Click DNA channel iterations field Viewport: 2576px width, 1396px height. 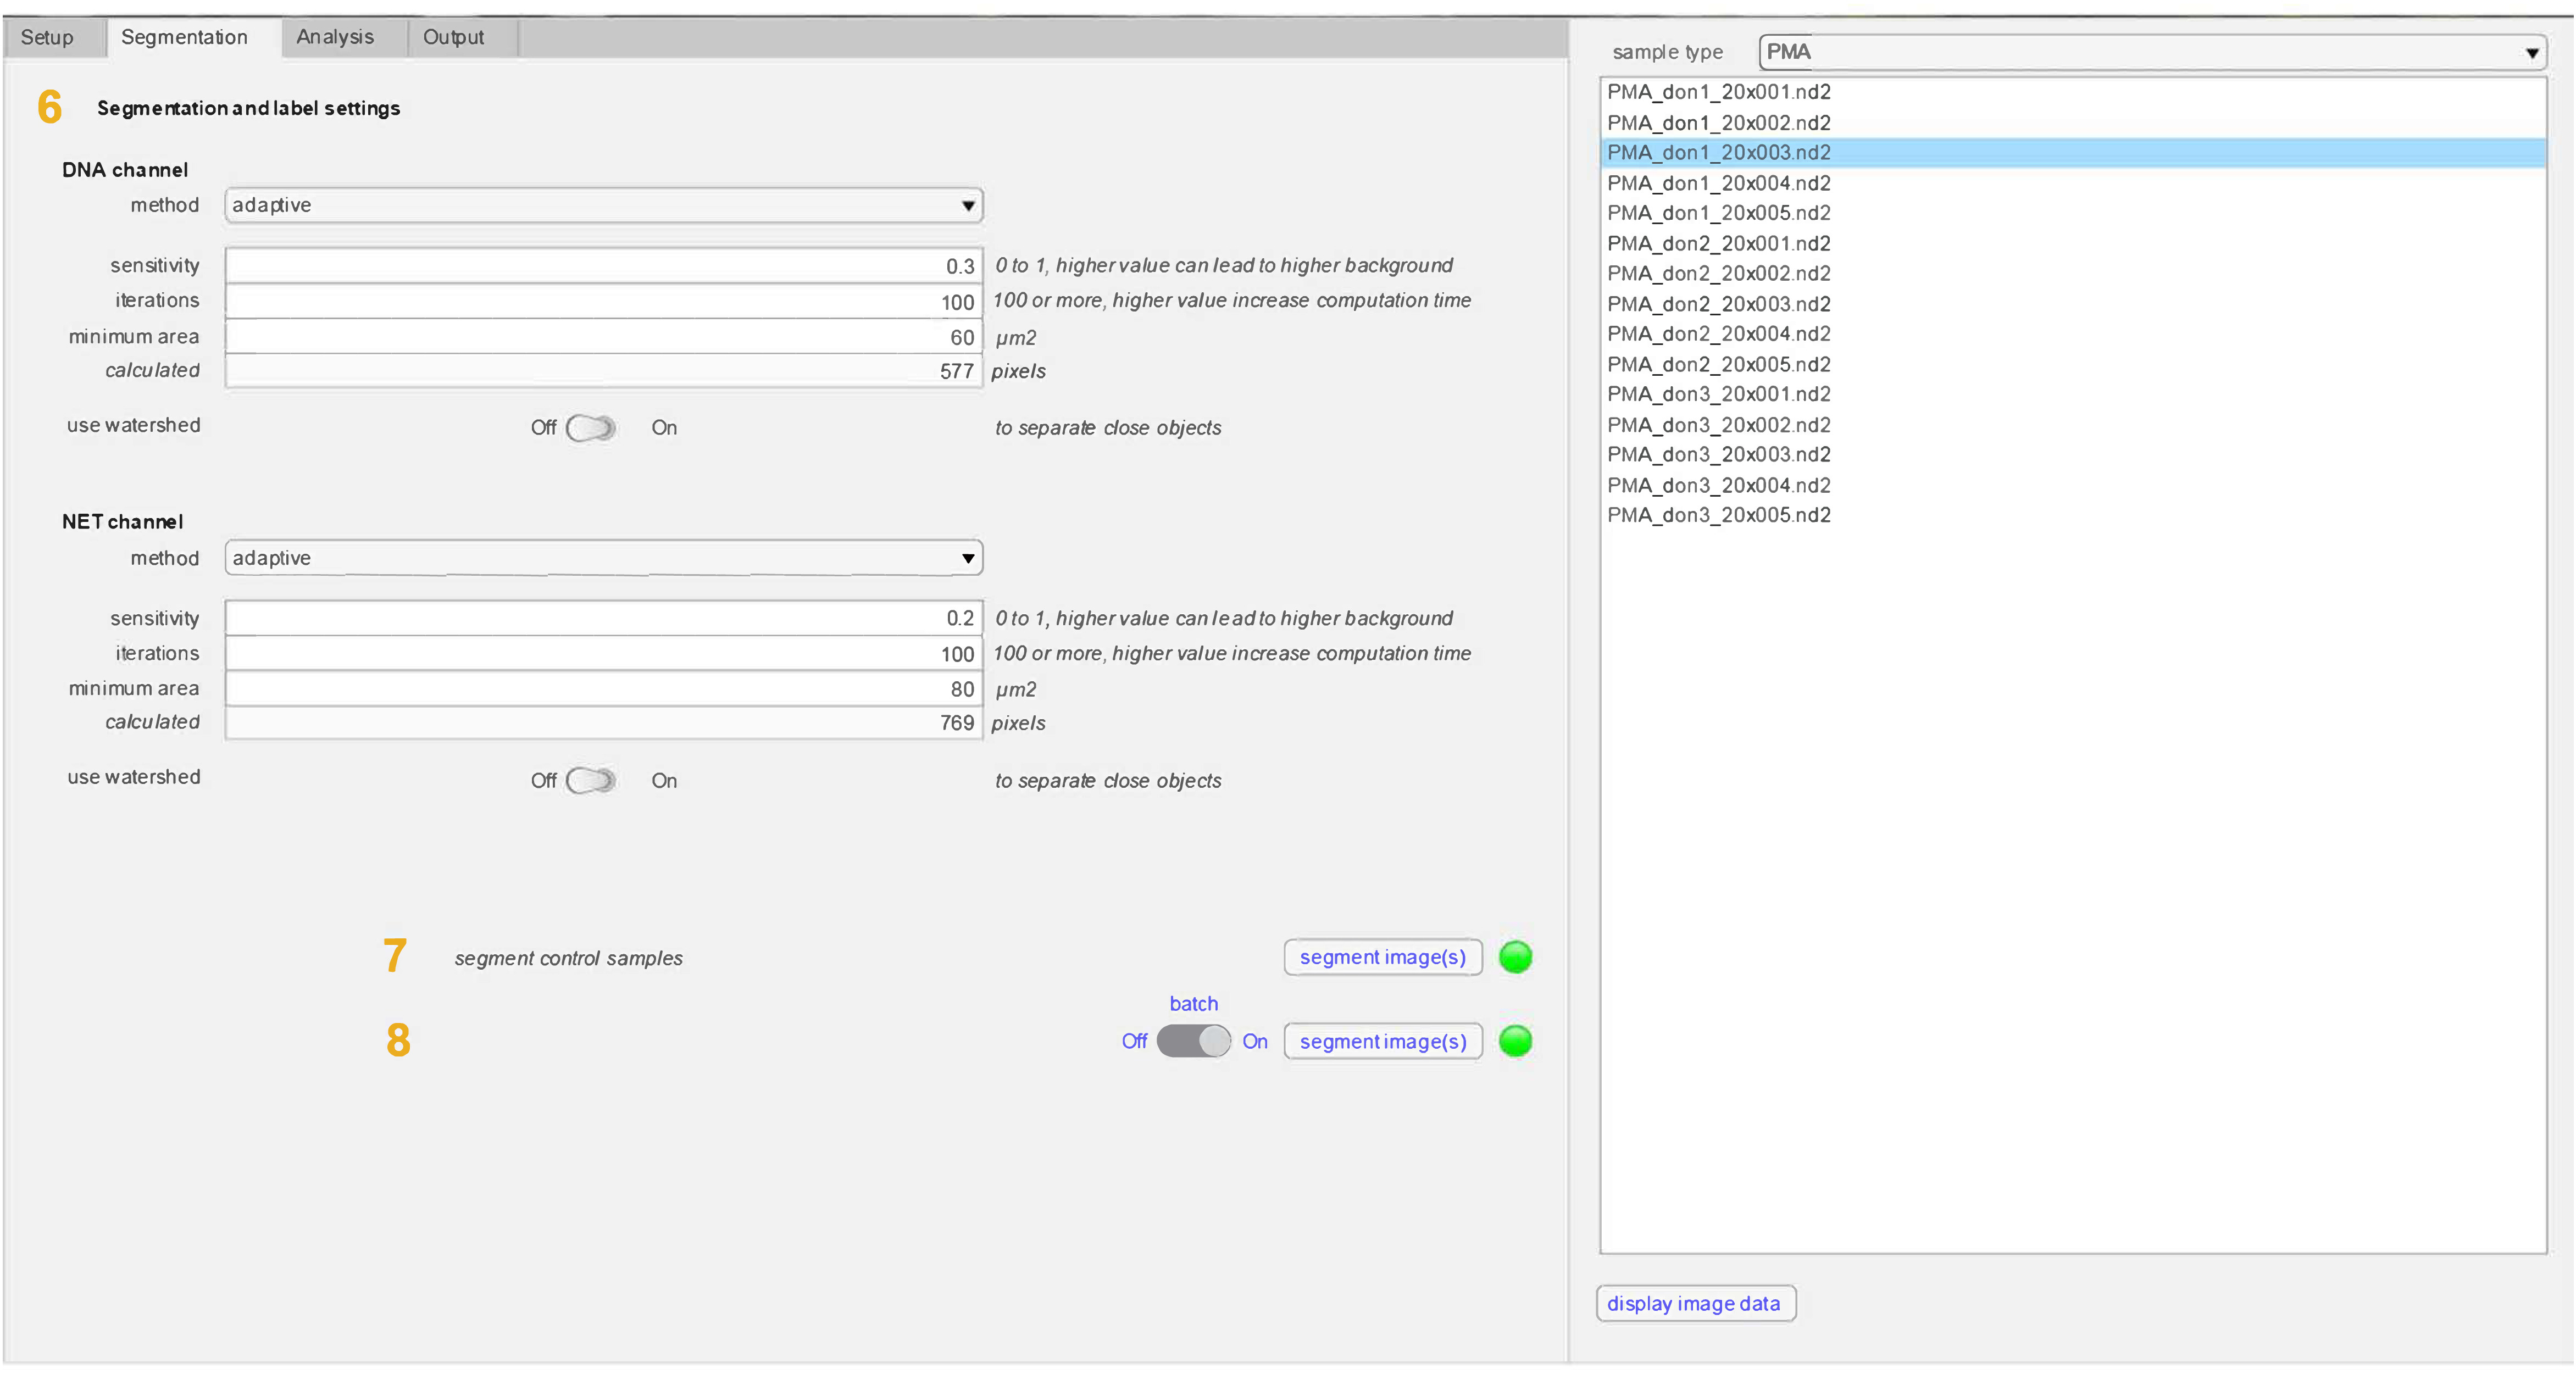pyautogui.click(x=603, y=301)
